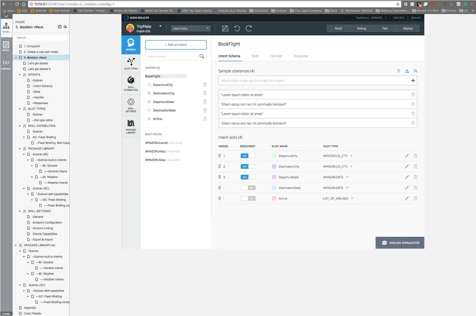Select the BookFlight custom intent
476x316 pixels.
[x=153, y=76]
